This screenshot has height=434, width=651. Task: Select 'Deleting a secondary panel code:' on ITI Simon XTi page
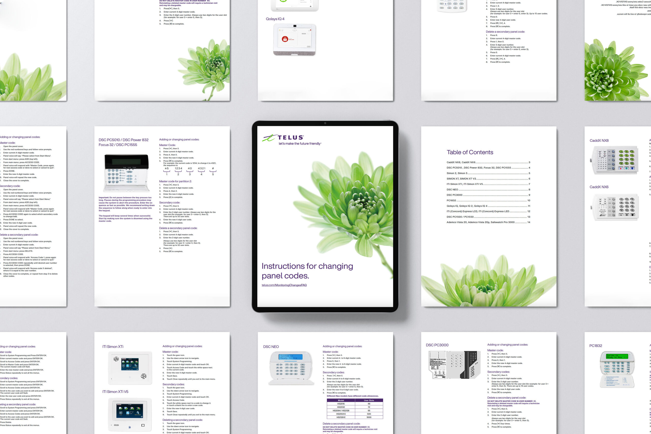click(182, 420)
